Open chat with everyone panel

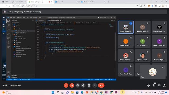(159, 85)
